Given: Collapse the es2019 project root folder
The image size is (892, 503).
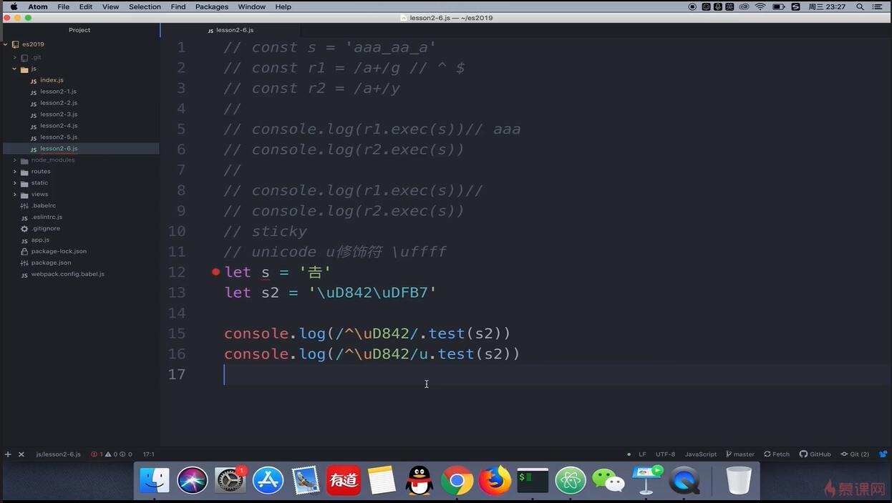Looking at the screenshot, I should pos(6,44).
